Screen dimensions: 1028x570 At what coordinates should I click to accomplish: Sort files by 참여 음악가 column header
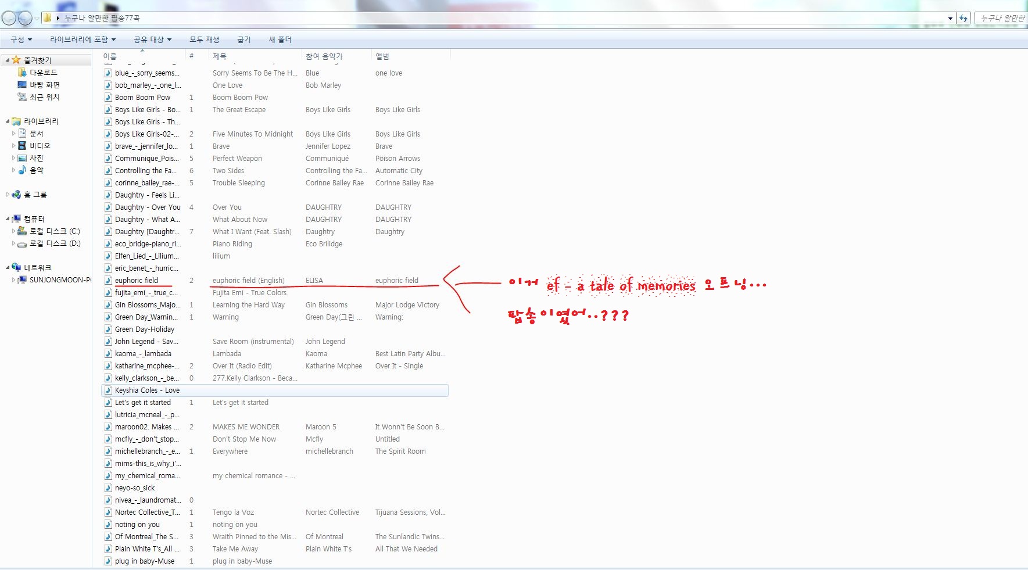(x=324, y=56)
